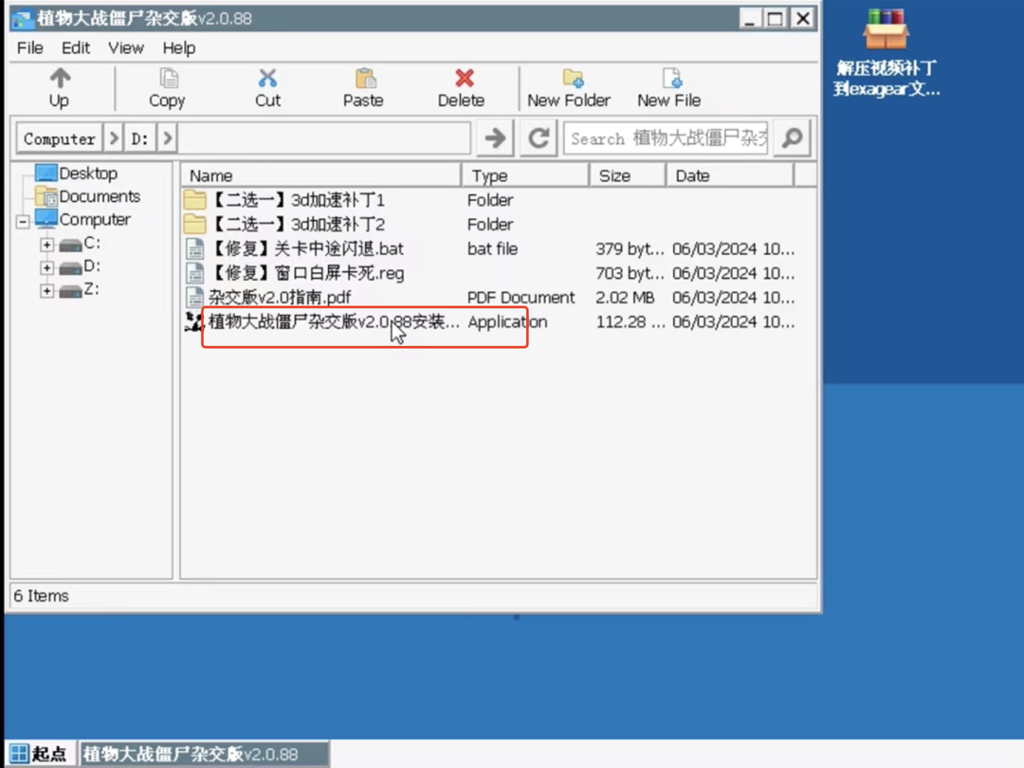Select the D: drive in the tree
This screenshot has height=768, width=1024.
point(91,265)
